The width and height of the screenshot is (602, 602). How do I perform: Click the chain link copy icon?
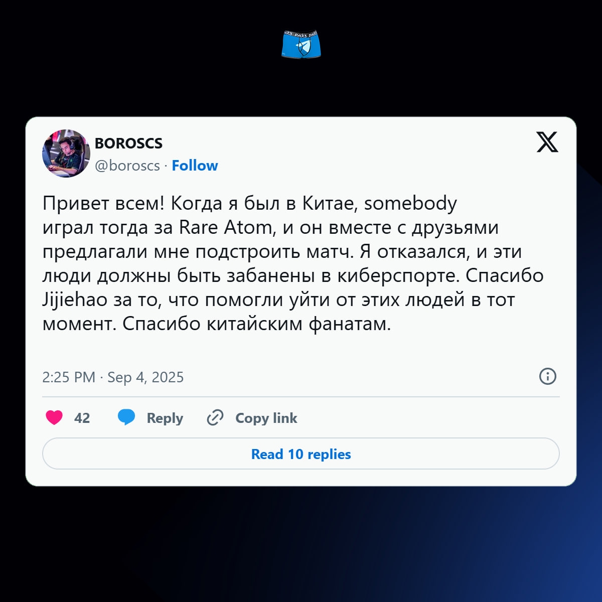coord(215,417)
